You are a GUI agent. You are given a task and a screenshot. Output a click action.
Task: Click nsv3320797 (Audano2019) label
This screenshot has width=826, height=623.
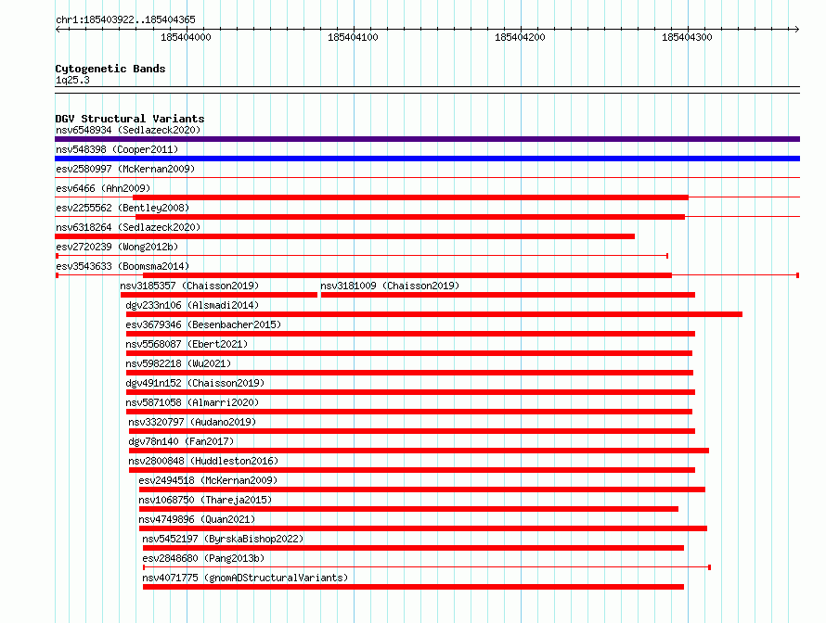(192, 422)
